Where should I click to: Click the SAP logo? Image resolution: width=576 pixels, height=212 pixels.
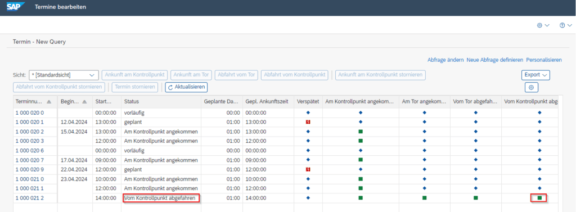(x=15, y=6)
